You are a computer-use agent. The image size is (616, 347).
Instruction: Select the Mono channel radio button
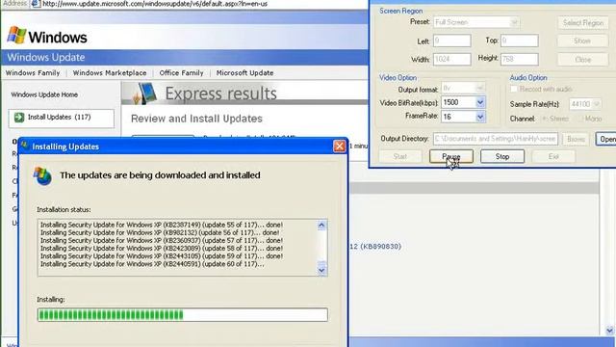tap(579, 119)
